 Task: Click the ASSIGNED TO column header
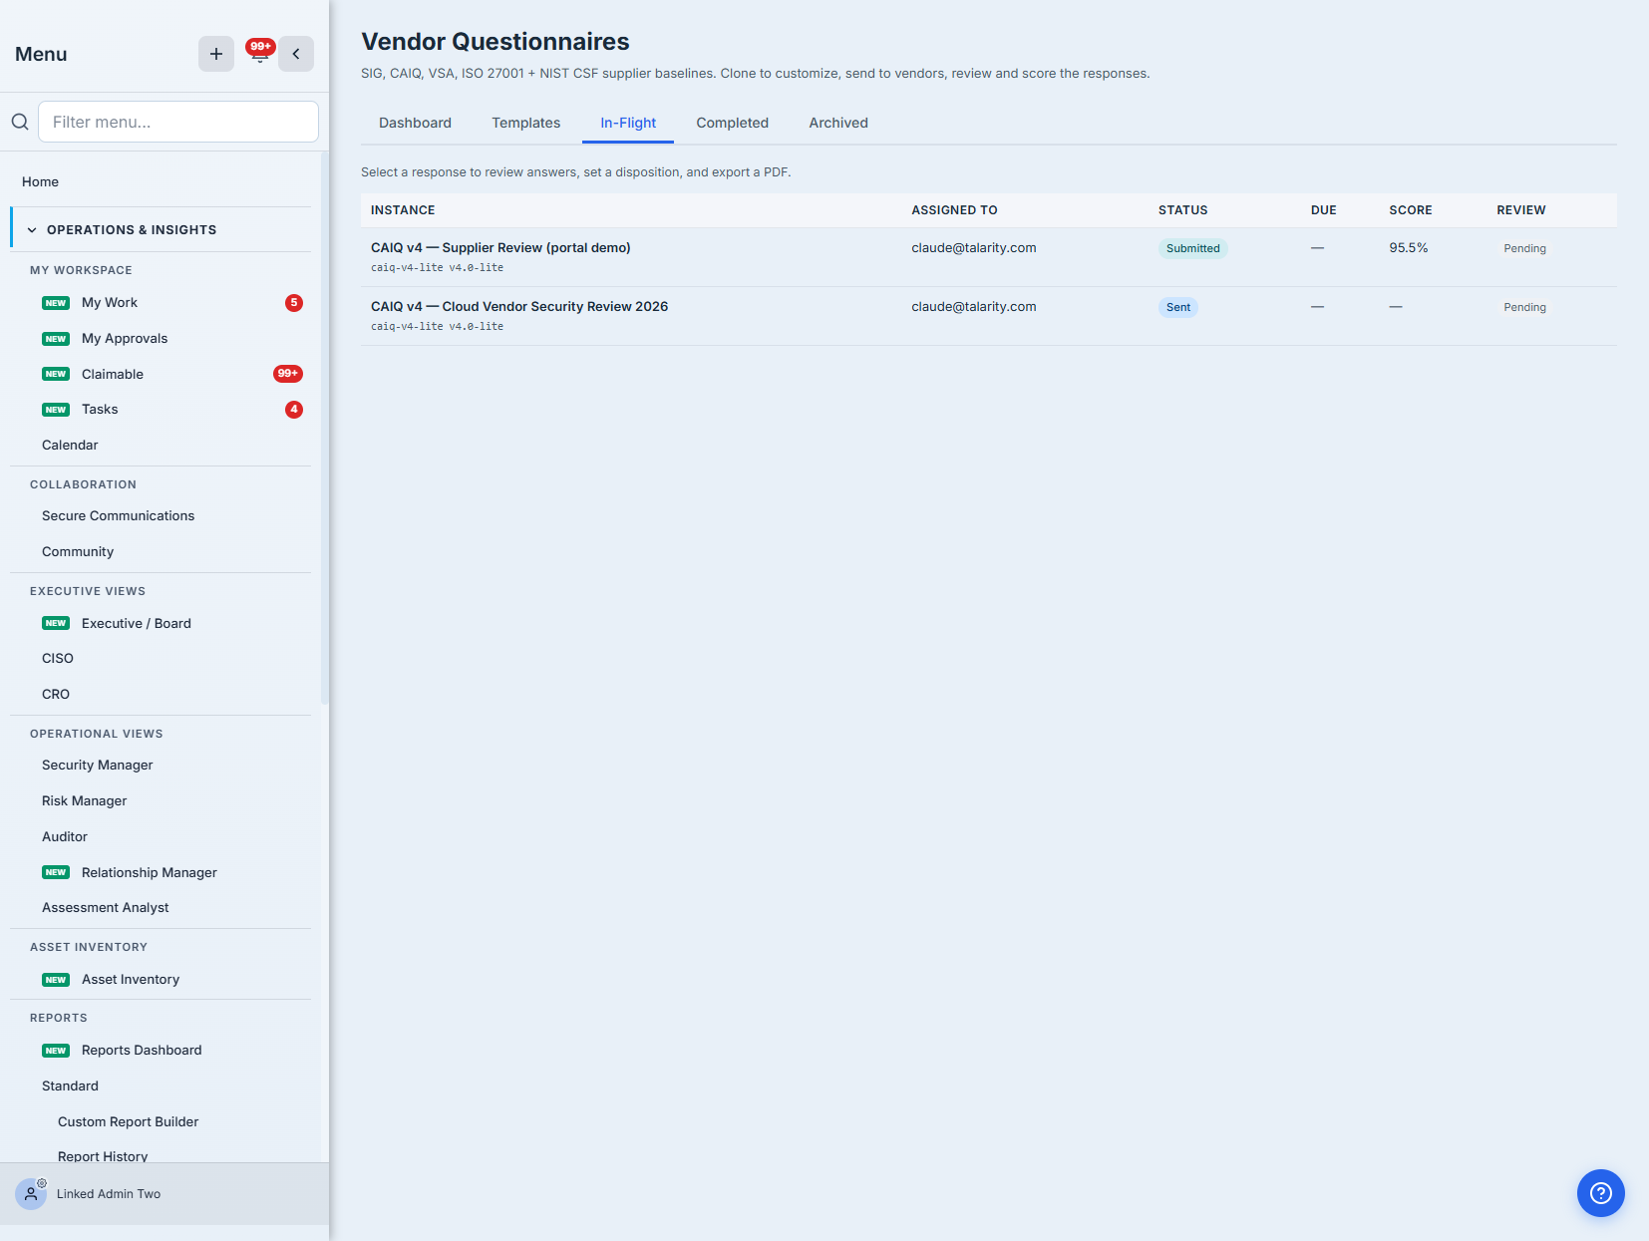(954, 210)
